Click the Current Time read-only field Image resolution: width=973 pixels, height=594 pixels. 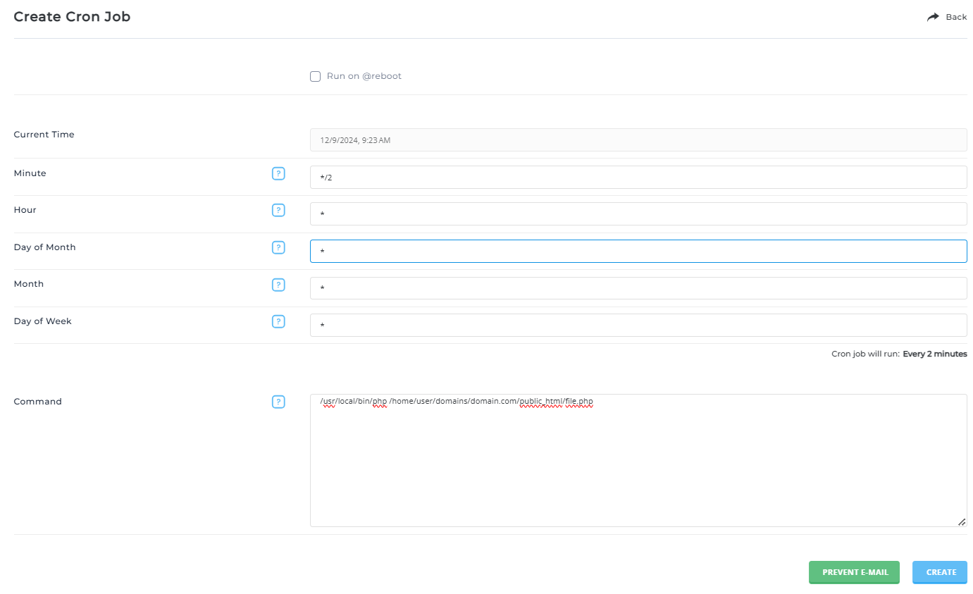pos(638,140)
